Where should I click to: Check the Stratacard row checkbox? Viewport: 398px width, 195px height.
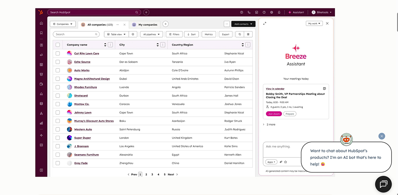point(58,96)
